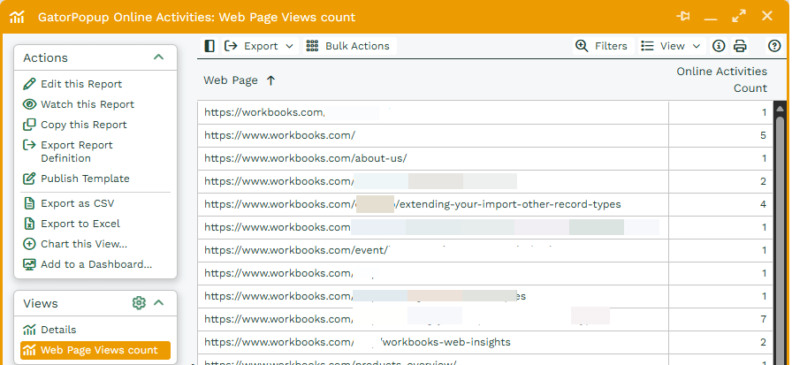Select Copy this Report
The image size is (792, 365).
[x=83, y=125]
